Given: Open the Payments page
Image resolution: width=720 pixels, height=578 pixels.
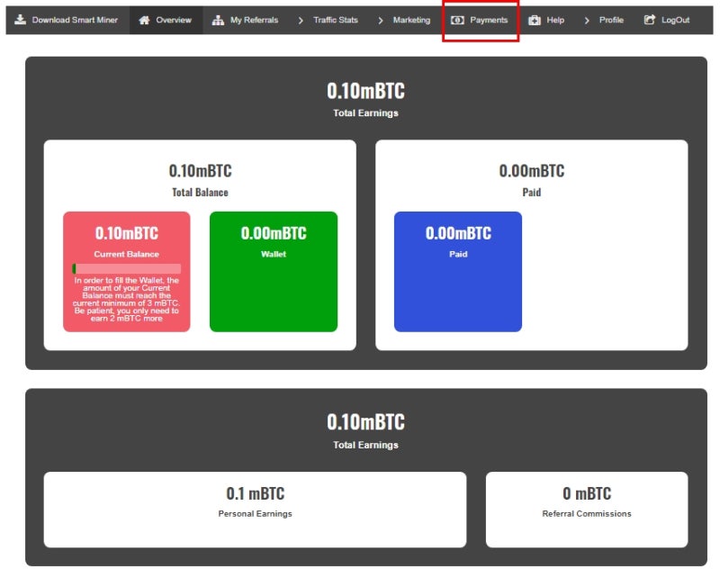Looking at the screenshot, I should click(481, 20).
